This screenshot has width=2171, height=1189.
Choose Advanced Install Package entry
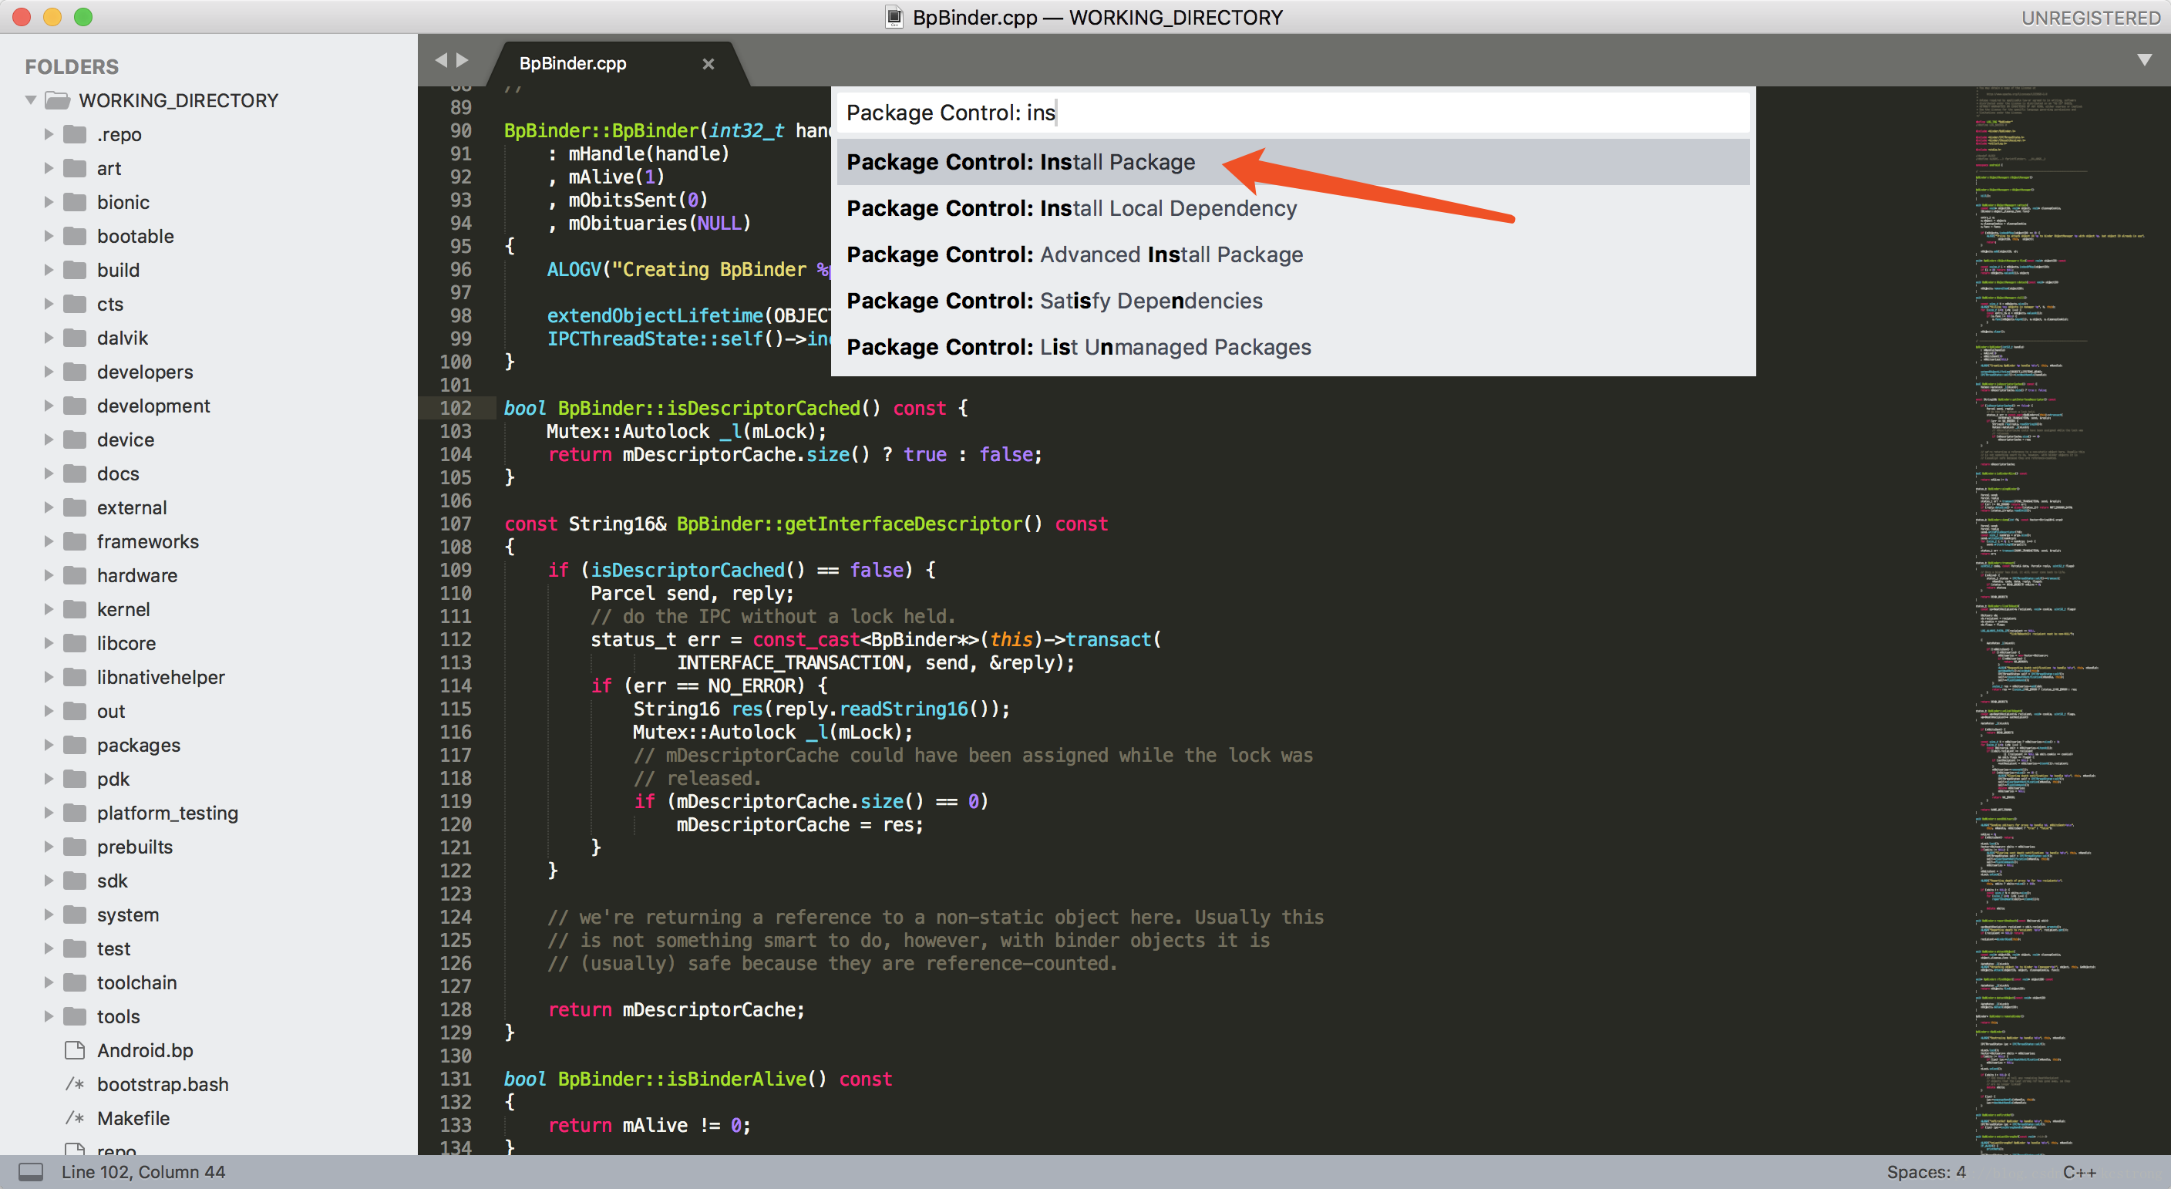(x=1075, y=254)
